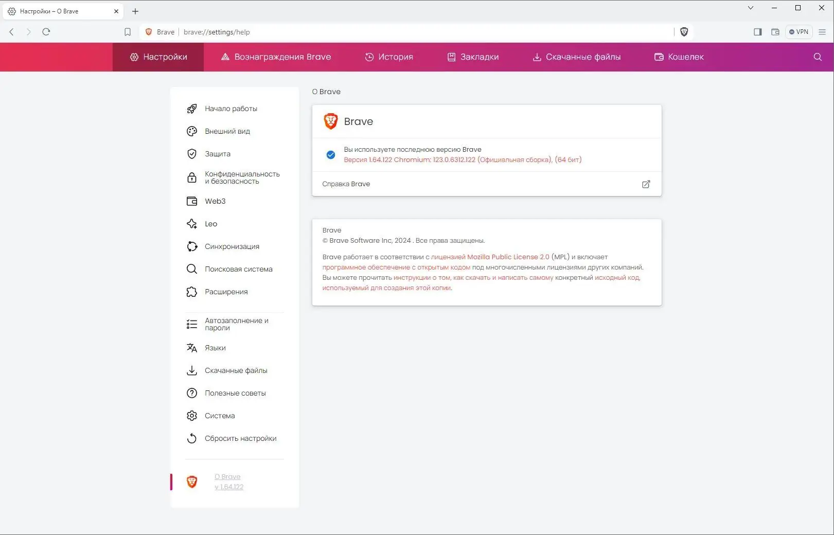Click the question icon for Полезные советы
This screenshot has height=535, width=834.
[x=192, y=393]
